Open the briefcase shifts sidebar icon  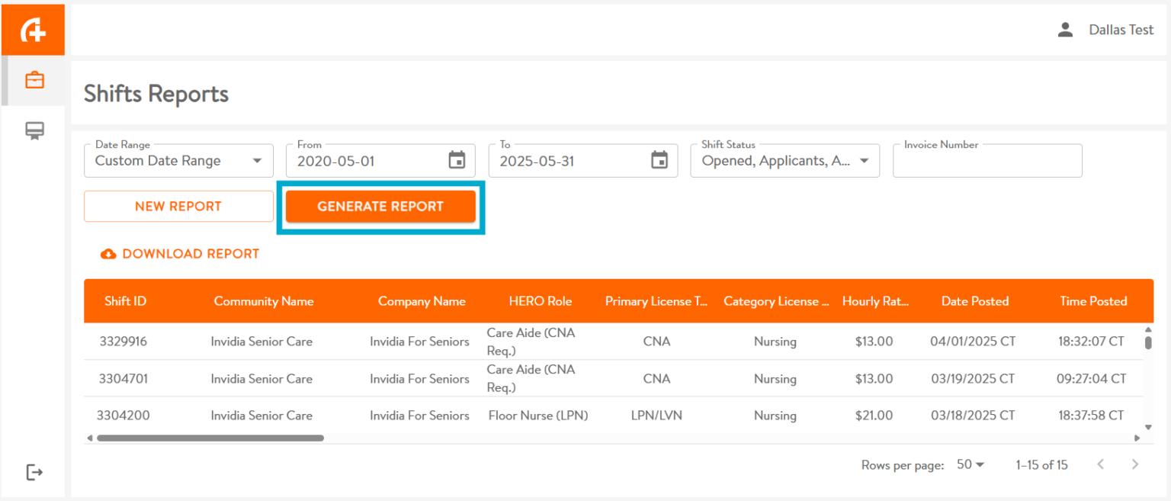point(34,80)
